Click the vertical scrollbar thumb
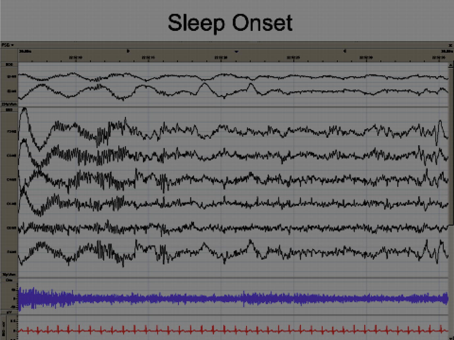This screenshot has height=340, width=454. 451,147
